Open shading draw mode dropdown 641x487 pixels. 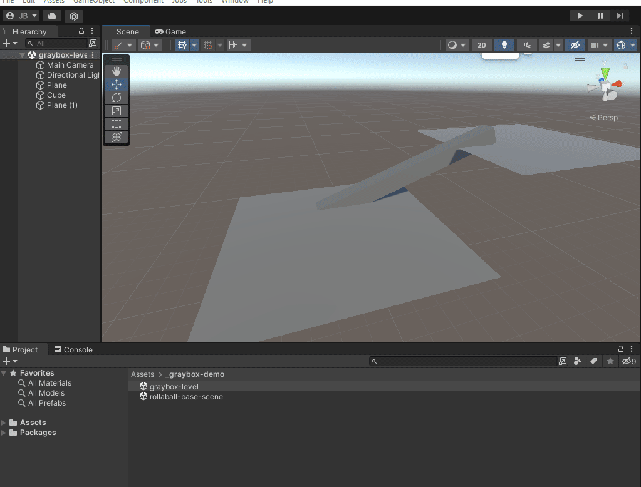(x=457, y=45)
